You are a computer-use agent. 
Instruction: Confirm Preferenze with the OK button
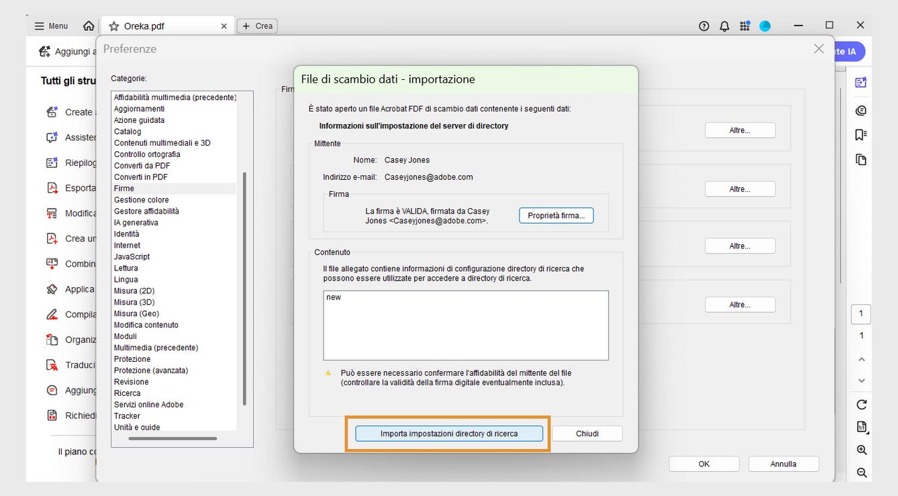[704, 464]
